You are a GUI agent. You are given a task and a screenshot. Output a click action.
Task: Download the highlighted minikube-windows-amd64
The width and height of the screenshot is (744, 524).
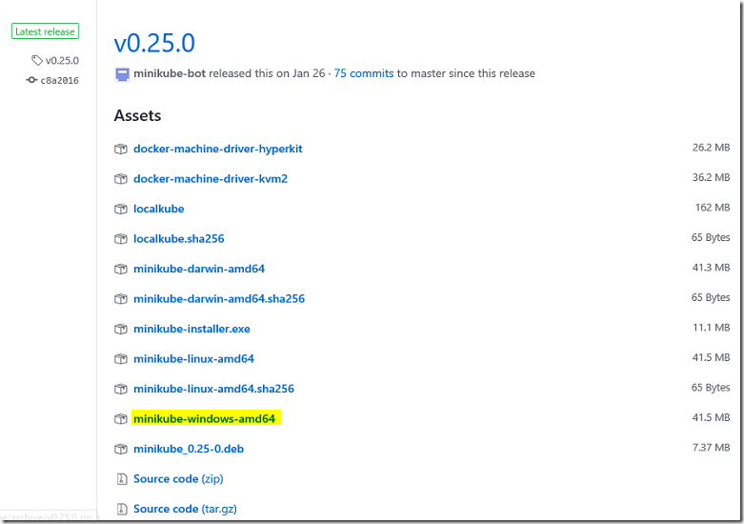point(204,419)
